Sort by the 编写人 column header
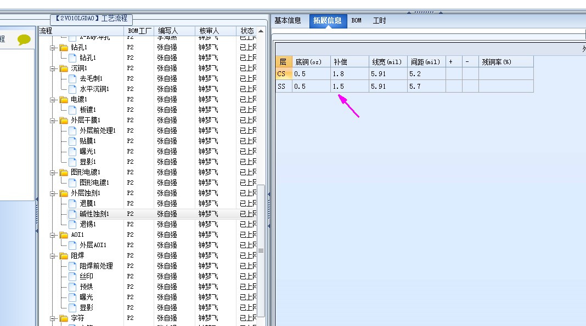This screenshot has width=586, height=326. (174, 31)
